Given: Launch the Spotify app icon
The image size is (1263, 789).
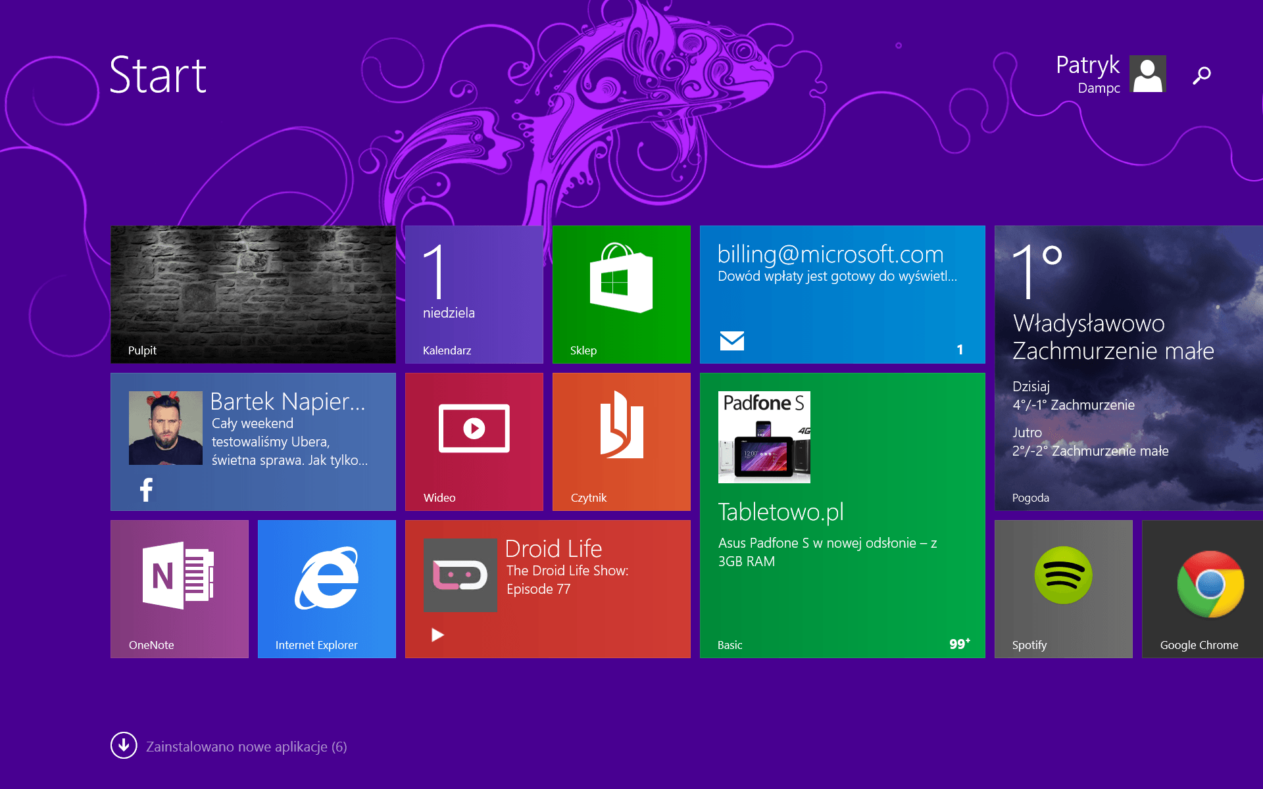Looking at the screenshot, I should [1064, 575].
